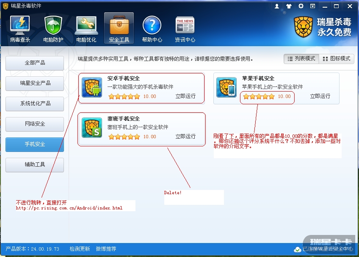Open the 帮助中心 question mark icon

pos(152,29)
